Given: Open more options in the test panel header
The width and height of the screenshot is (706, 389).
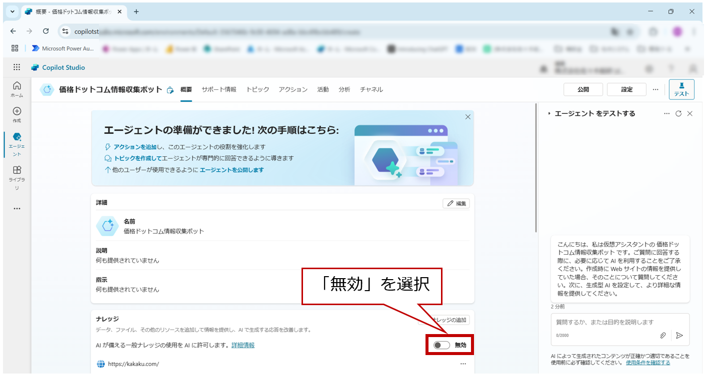Looking at the screenshot, I should click(x=666, y=114).
